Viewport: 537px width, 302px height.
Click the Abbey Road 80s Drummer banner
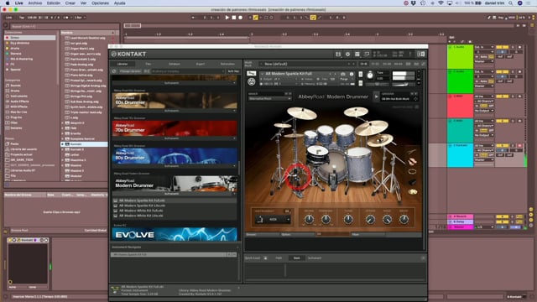175,156
